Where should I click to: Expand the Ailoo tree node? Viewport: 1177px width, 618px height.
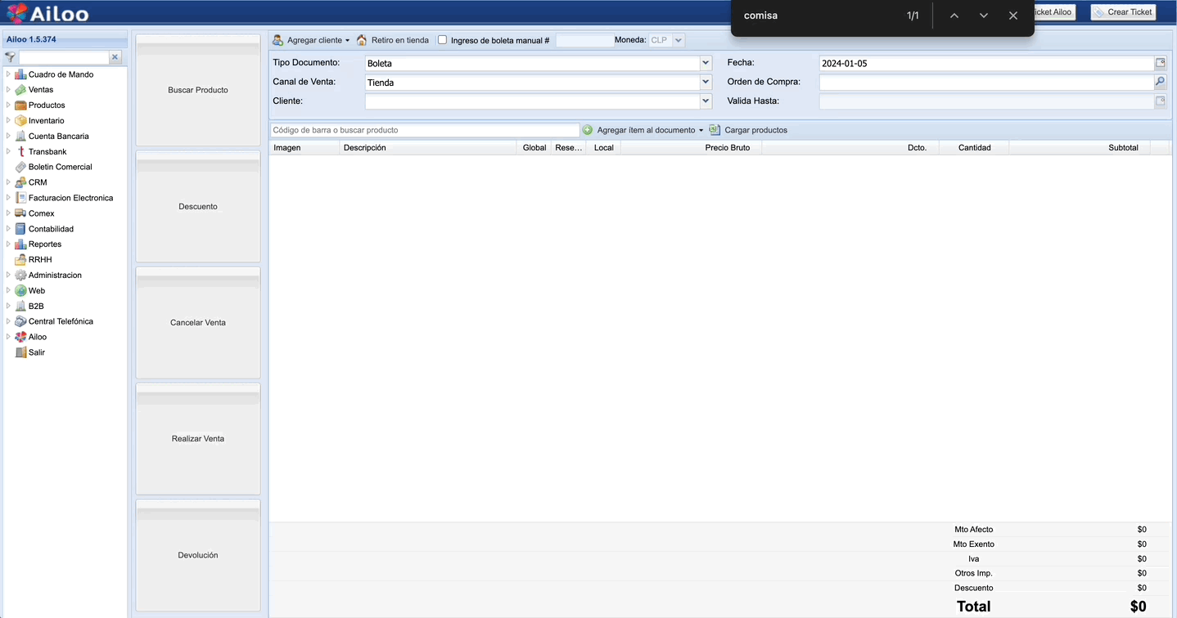click(8, 337)
